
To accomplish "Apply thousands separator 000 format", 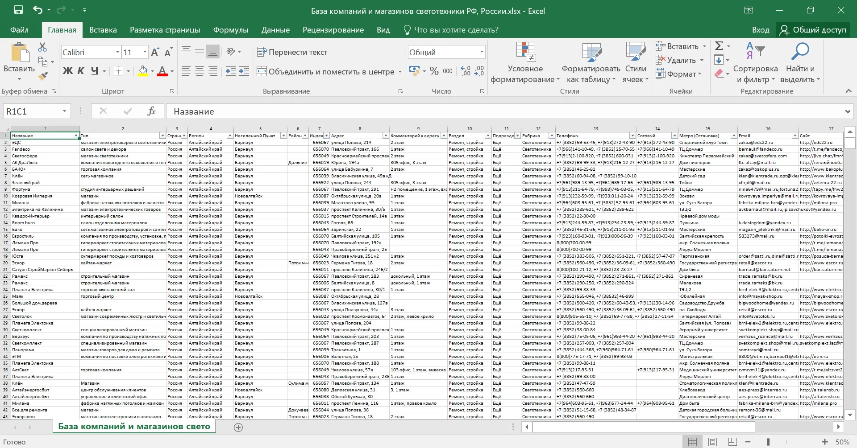I will point(448,71).
